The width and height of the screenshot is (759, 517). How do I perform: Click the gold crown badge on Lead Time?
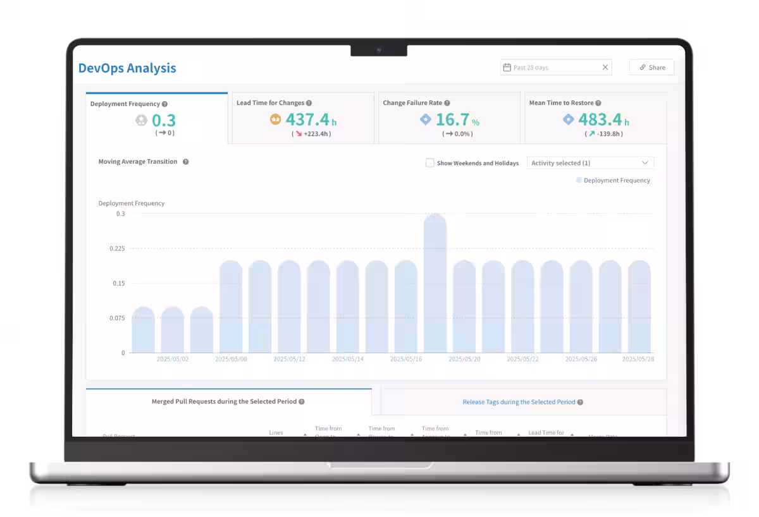(x=275, y=119)
